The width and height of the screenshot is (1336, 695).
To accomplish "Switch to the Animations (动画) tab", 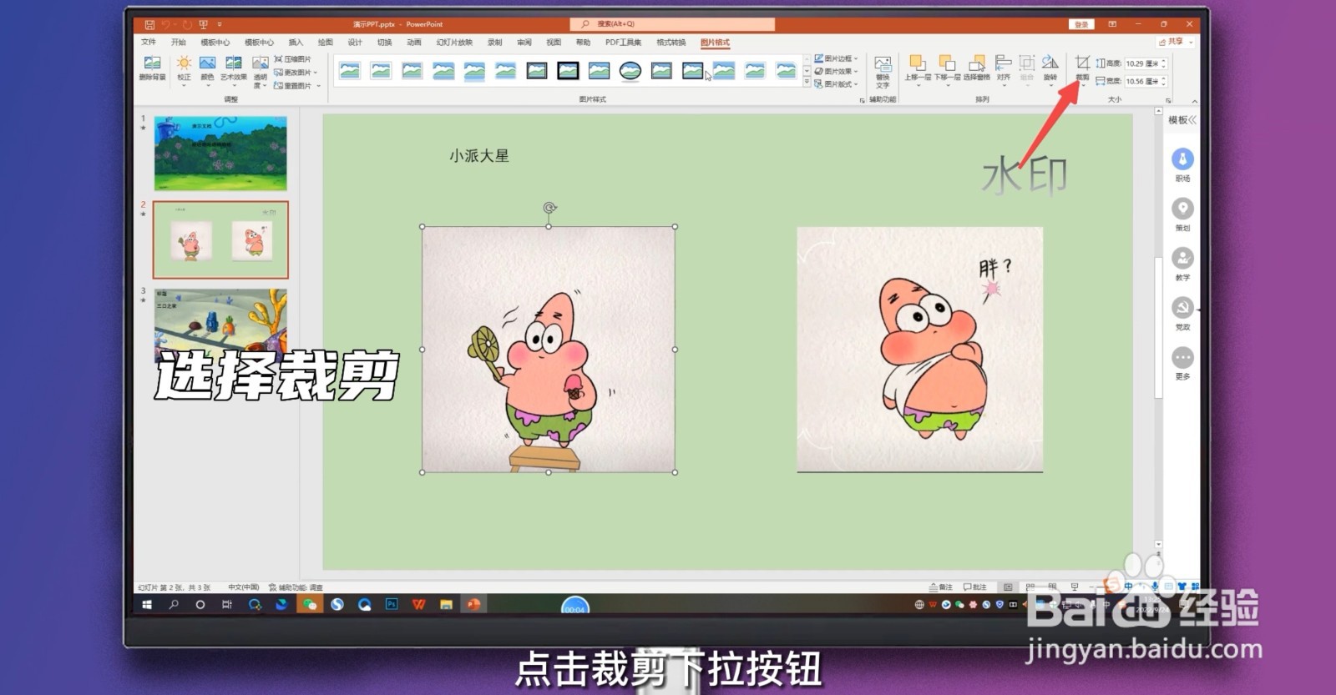I will pos(414,42).
